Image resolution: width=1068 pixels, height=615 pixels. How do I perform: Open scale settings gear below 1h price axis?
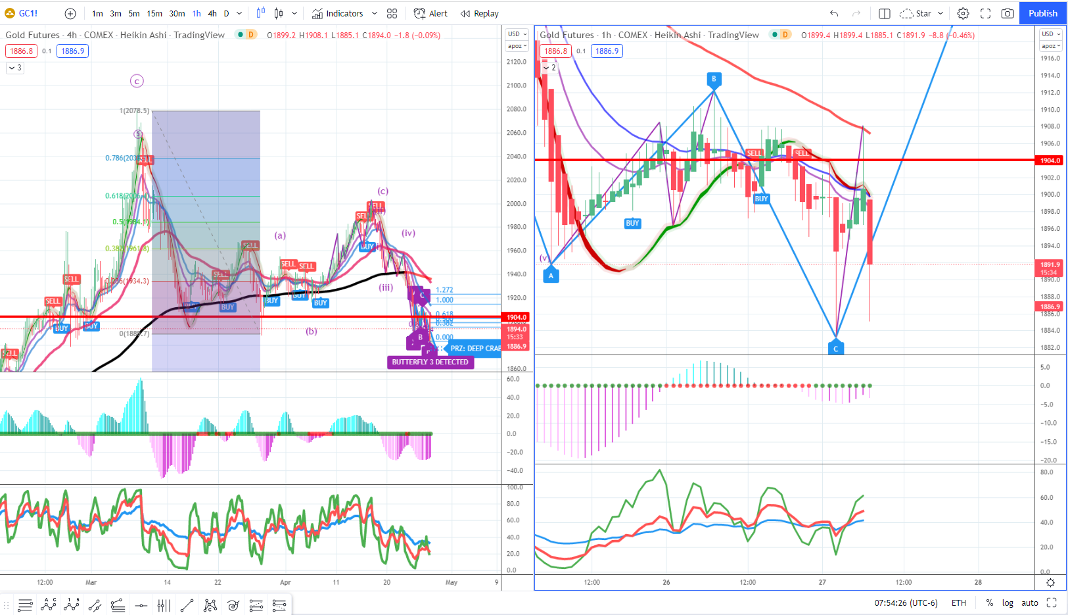(x=1050, y=583)
